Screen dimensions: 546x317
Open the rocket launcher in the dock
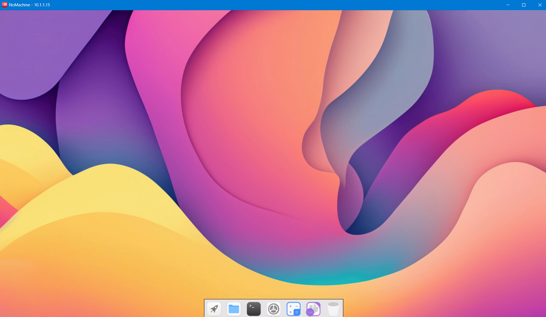(x=214, y=309)
